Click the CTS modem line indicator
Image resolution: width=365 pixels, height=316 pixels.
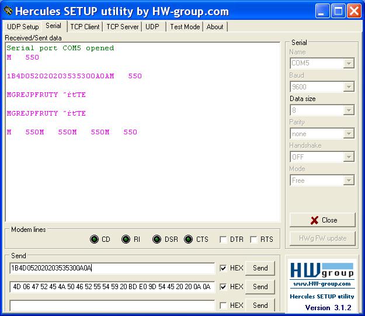[188, 239]
